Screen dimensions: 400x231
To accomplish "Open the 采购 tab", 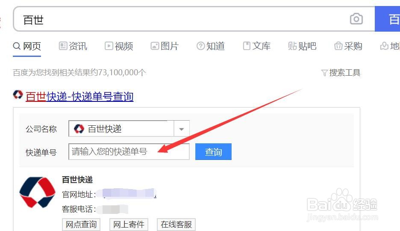I will click(x=348, y=46).
